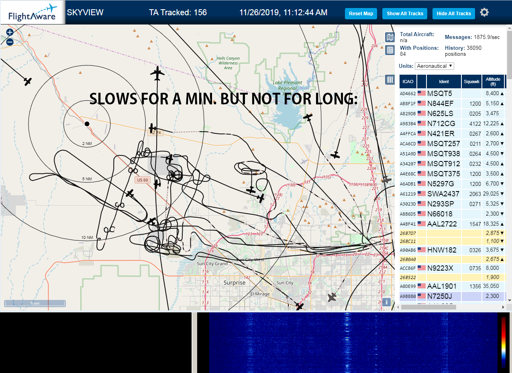Toggle sidebar with the column bars icon

coord(390,79)
